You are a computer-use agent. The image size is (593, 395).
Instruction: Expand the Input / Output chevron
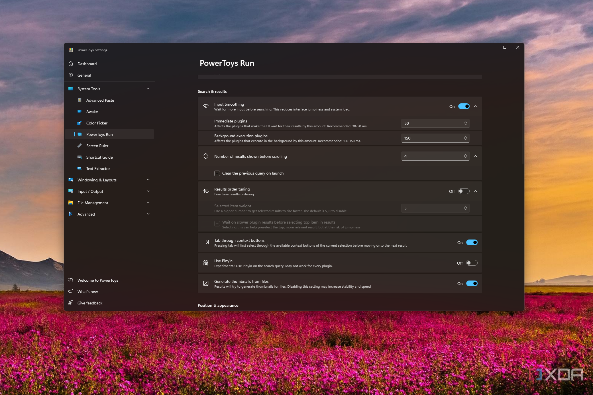148,191
